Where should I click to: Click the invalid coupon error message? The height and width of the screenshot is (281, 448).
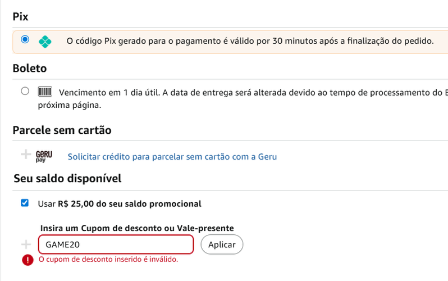(x=108, y=260)
